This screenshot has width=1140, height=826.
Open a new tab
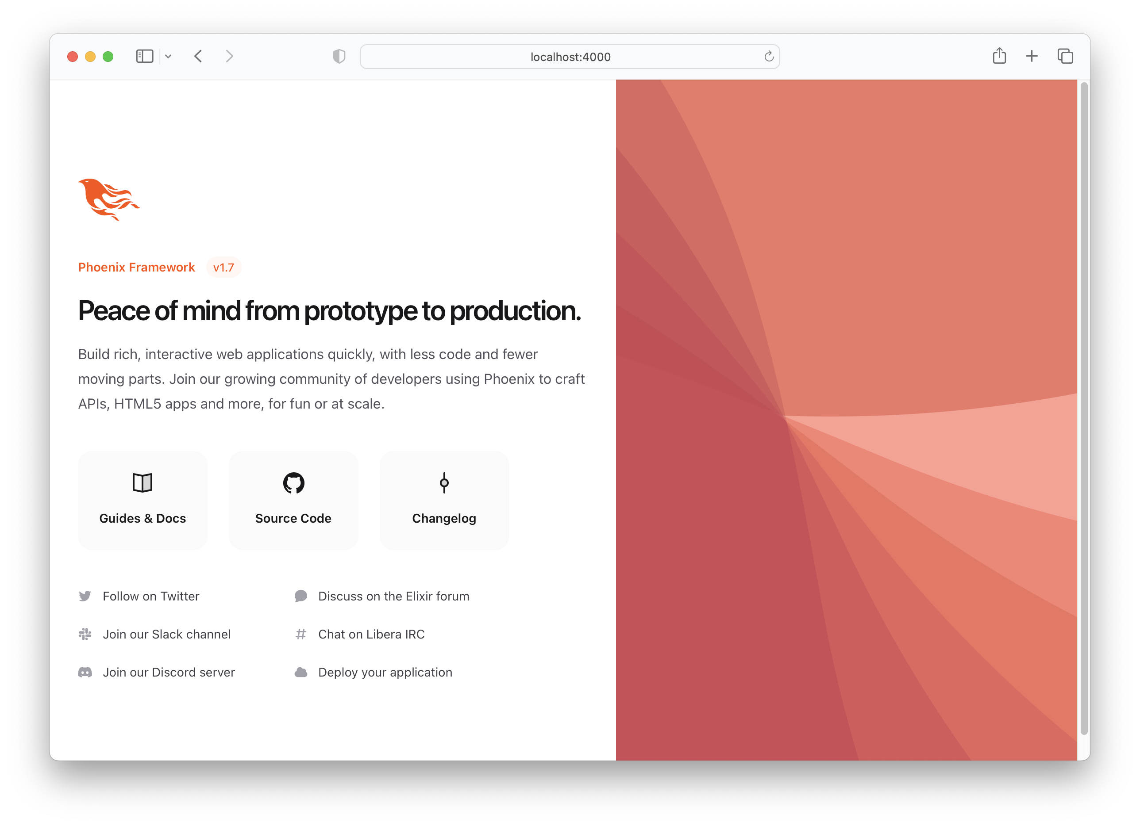coord(1032,56)
